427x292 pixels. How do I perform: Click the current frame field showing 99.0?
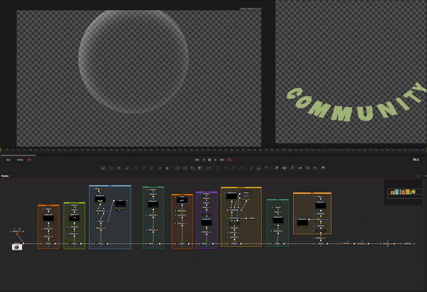click(416, 160)
